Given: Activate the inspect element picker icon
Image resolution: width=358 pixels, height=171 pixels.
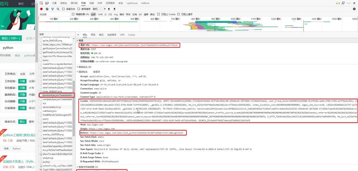Looking at the screenshot, I should pos(41,3).
